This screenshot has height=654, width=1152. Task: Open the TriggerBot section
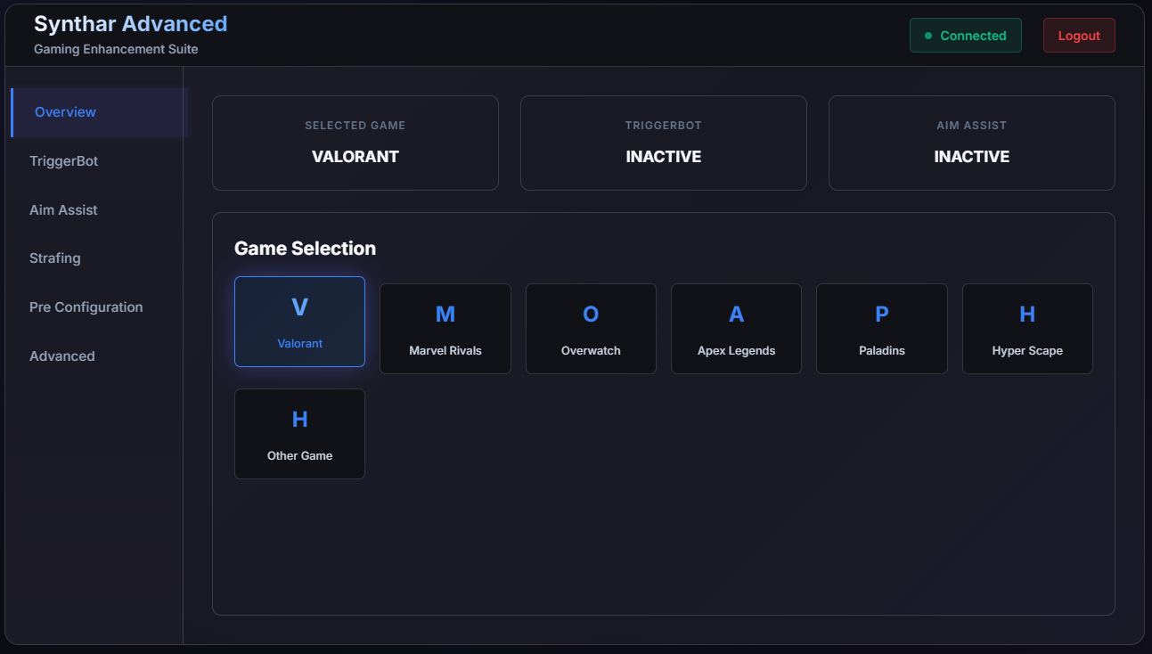coord(63,160)
